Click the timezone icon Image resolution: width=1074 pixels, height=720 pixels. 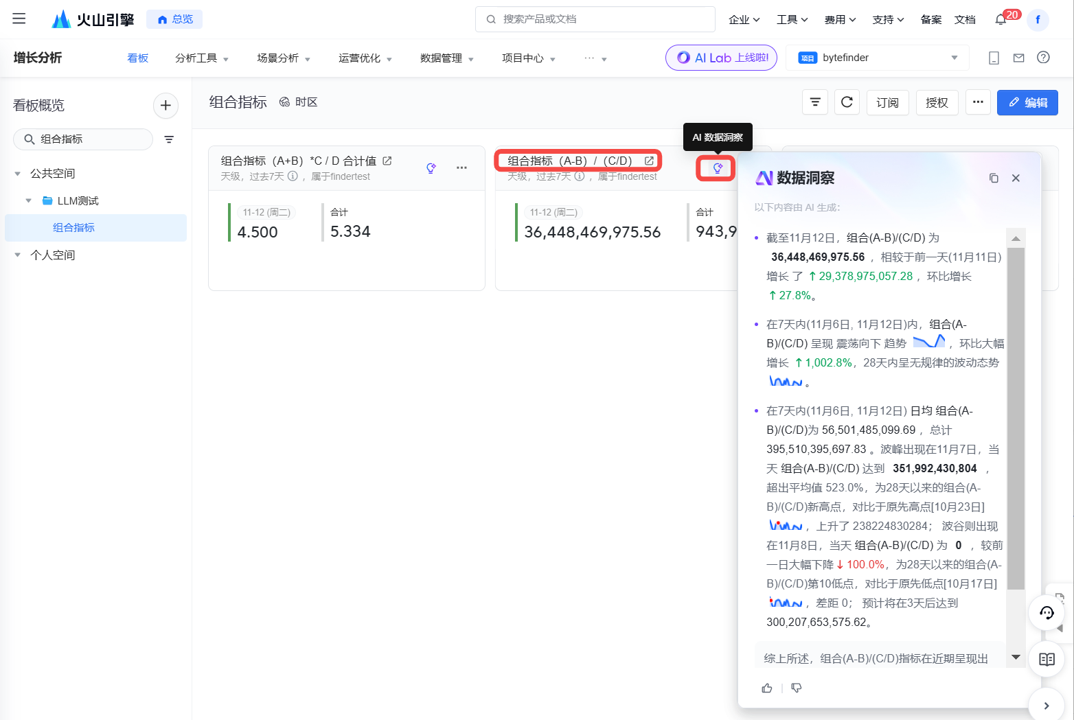click(x=284, y=102)
